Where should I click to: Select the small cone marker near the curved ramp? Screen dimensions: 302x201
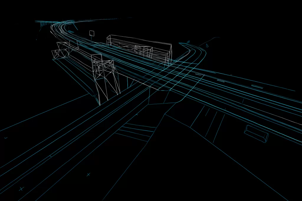coord(207,45)
